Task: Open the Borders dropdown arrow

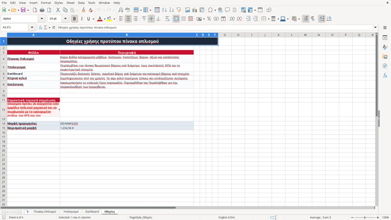Action: pyautogui.click(x=268, y=19)
